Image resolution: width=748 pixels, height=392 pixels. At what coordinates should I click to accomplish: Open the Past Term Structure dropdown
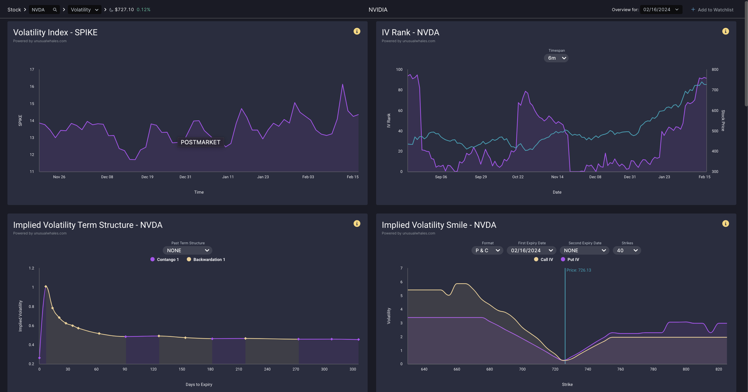(188, 250)
